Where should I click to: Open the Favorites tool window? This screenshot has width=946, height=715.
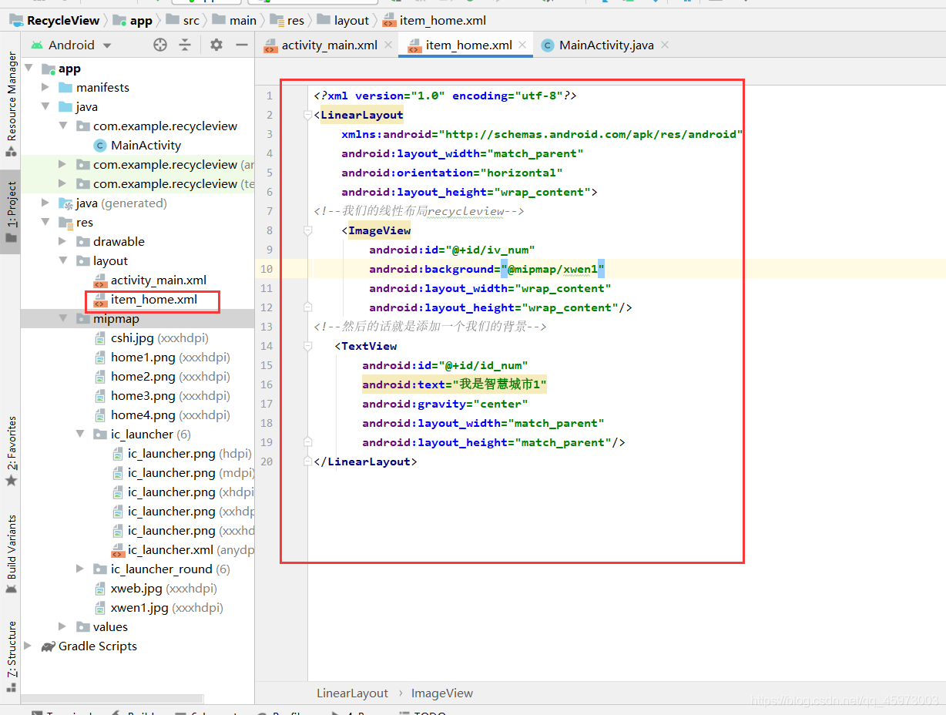[x=11, y=451]
